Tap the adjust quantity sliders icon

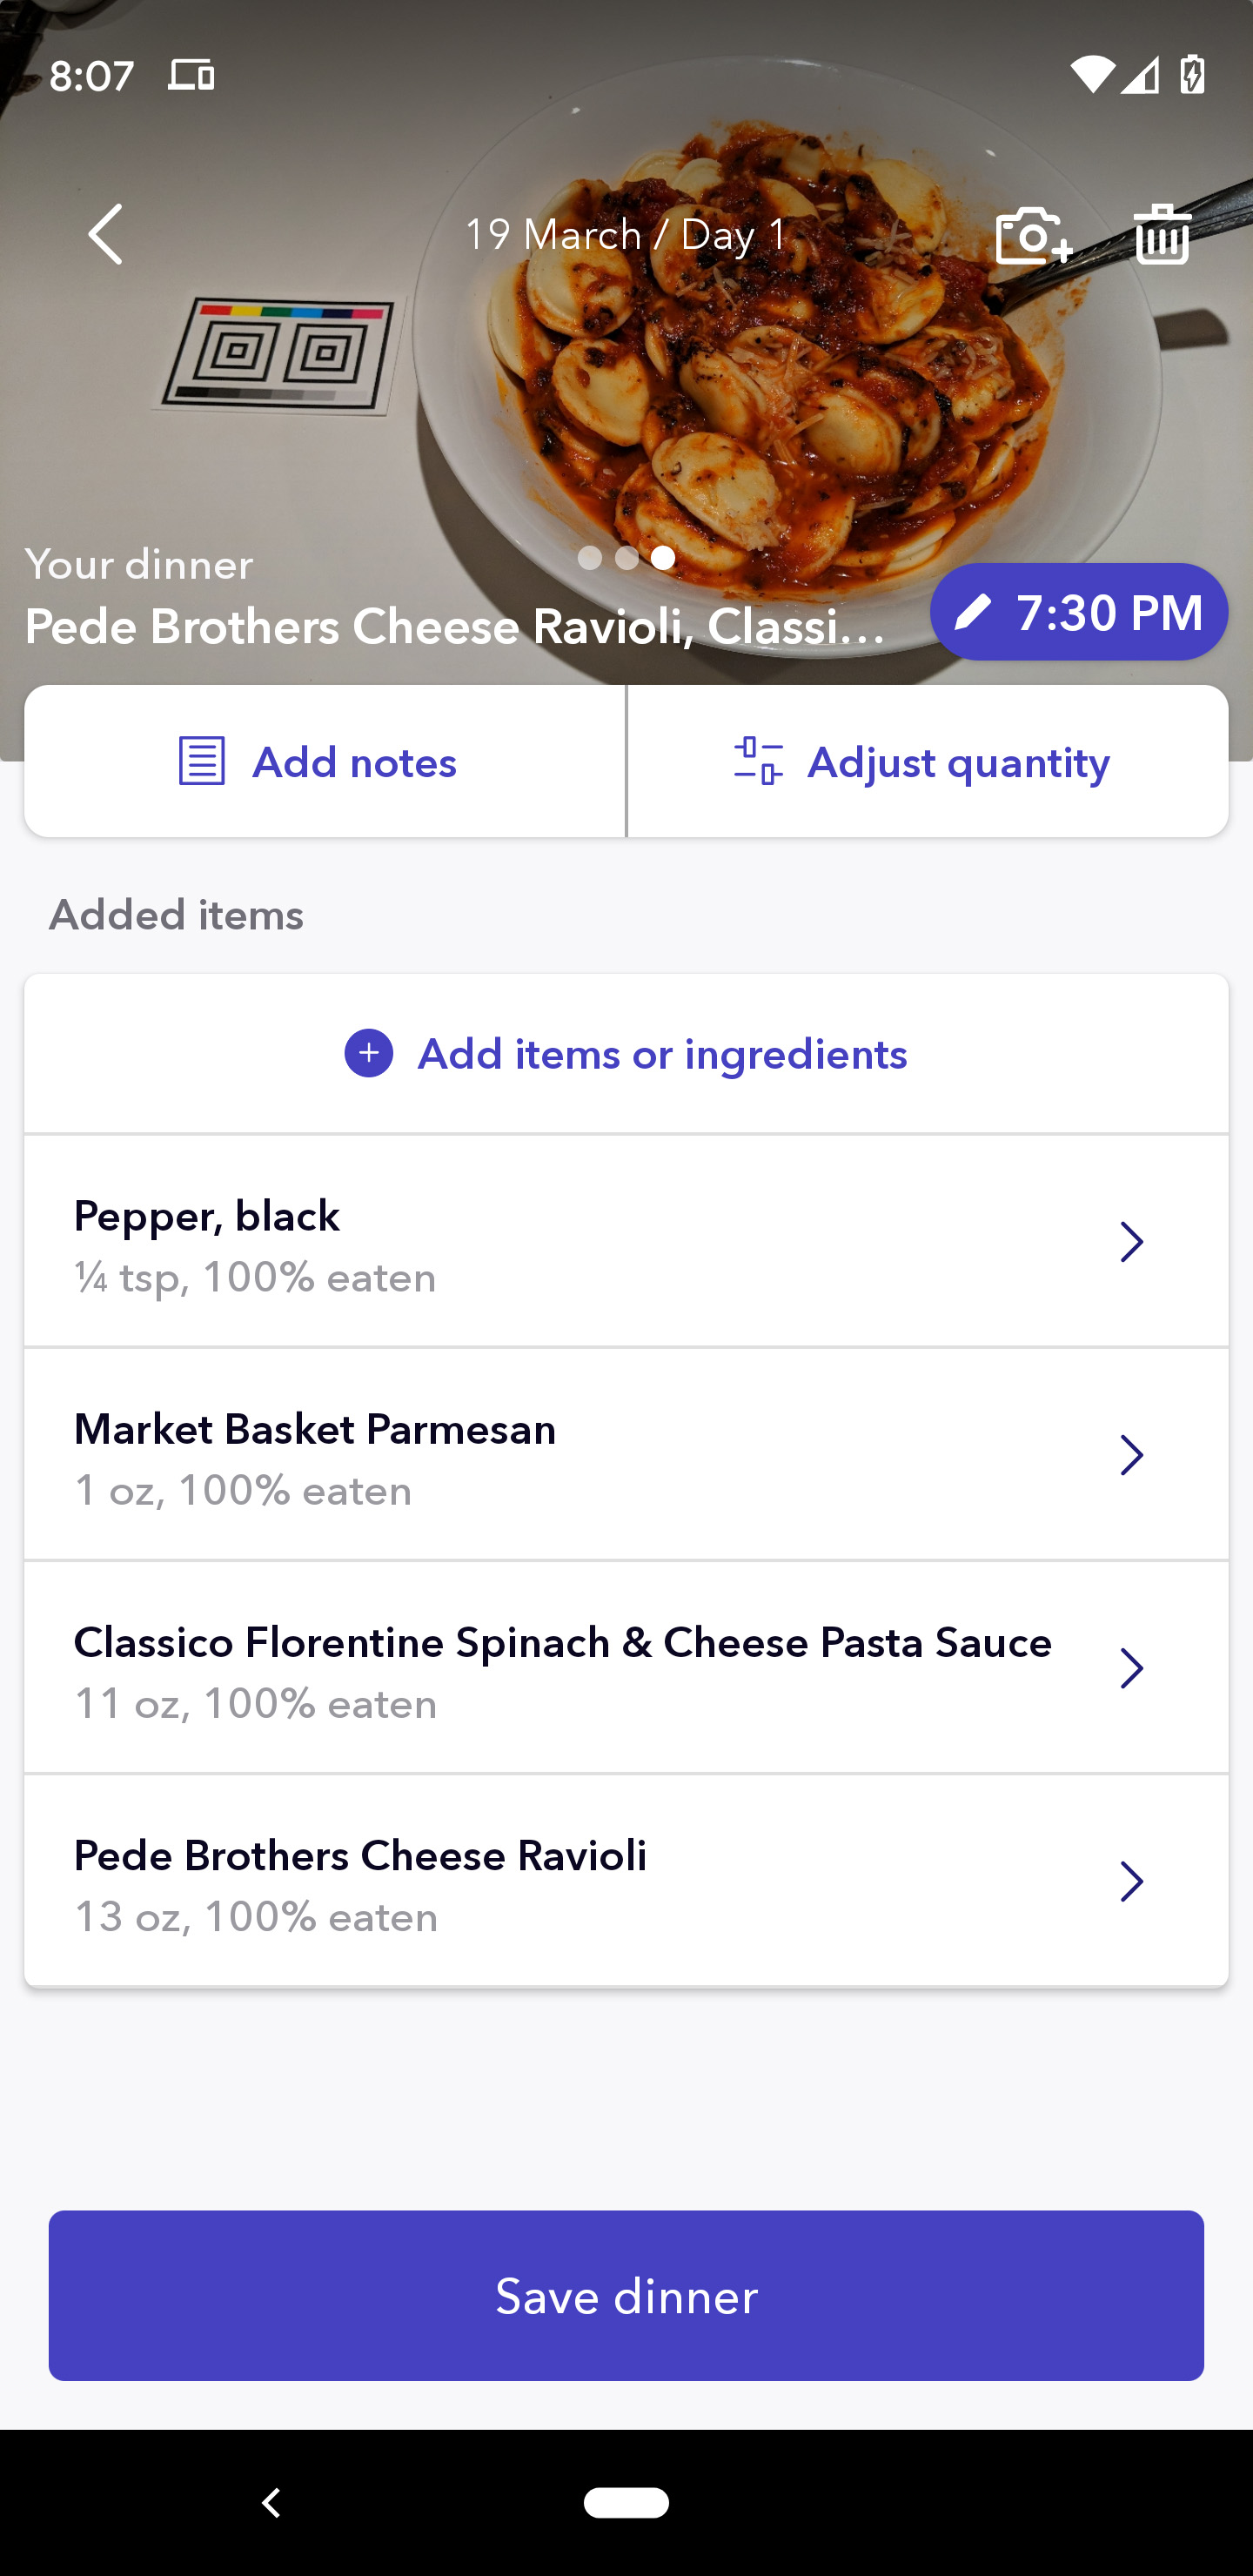758,762
